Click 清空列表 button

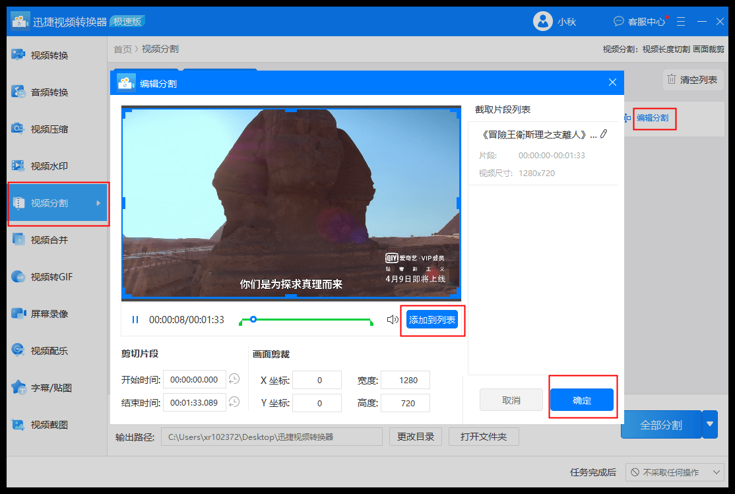pos(693,80)
